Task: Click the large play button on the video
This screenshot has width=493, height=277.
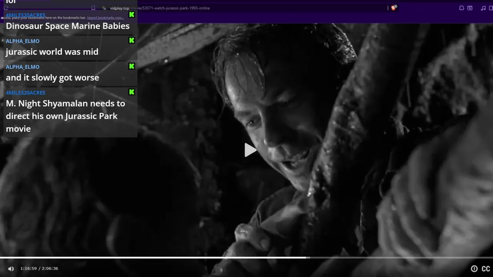Action: pyautogui.click(x=250, y=150)
